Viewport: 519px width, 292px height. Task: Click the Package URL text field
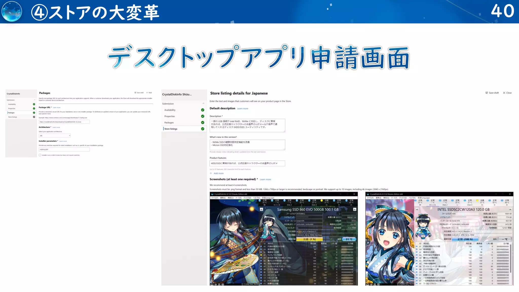(x=64, y=122)
